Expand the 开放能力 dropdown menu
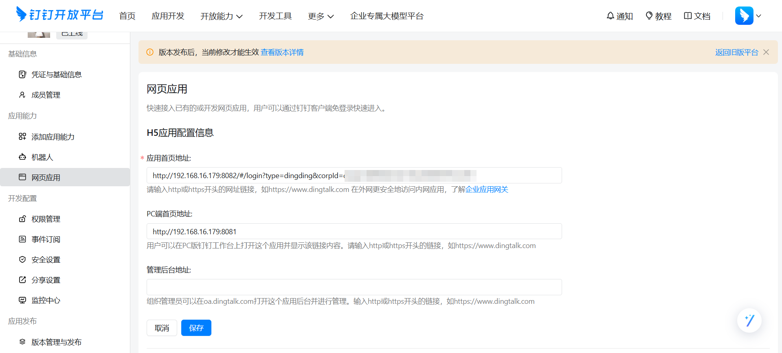 [221, 16]
